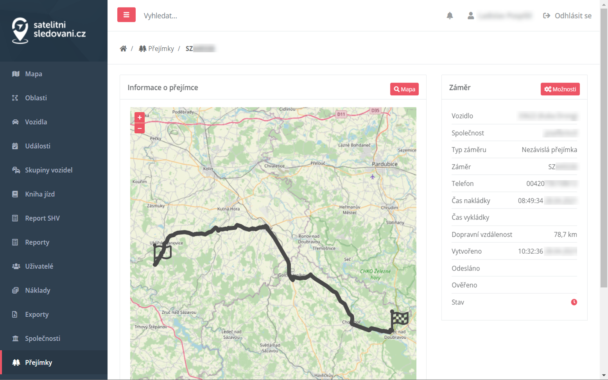Open Přejímky breadcrumb link
Viewport: 608px width, 380px height.
pos(156,48)
